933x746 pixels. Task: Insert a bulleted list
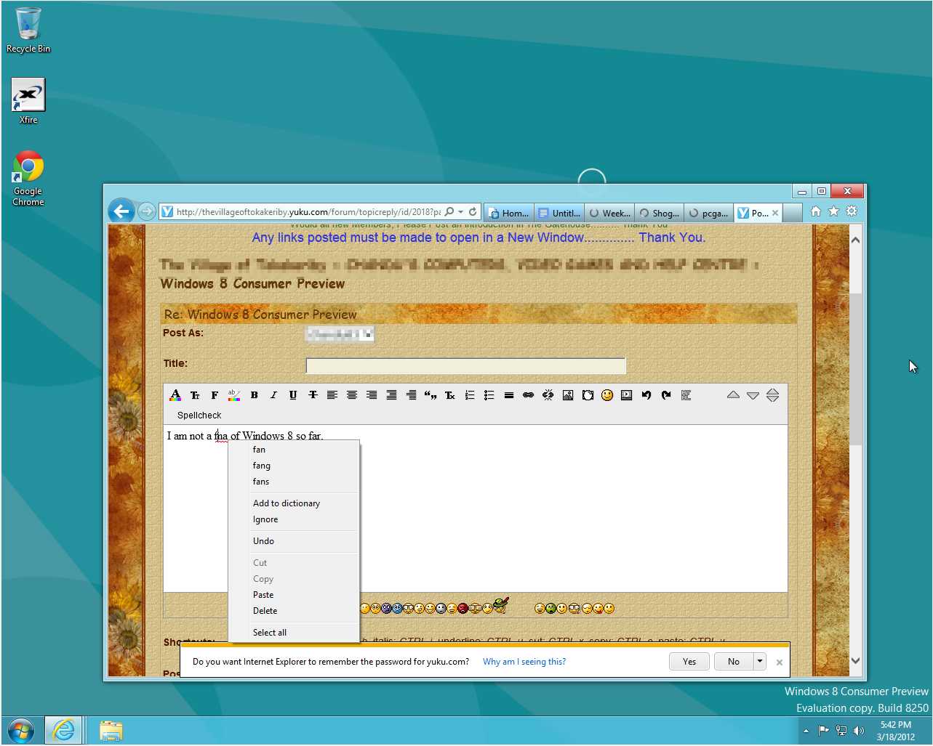pyautogui.click(x=489, y=395)
